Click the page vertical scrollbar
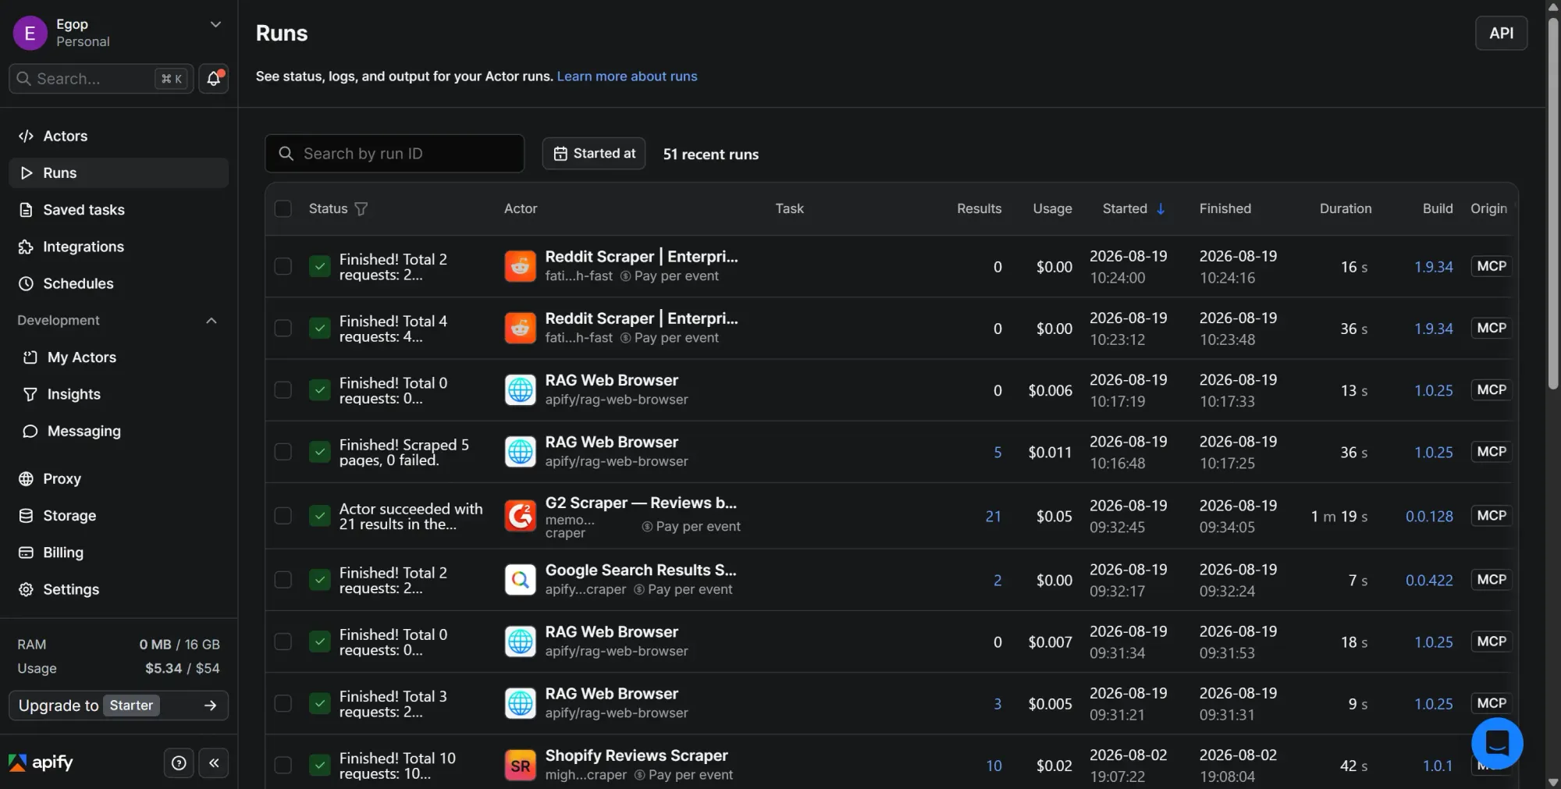The height and width of the screenshot is (789, 1561). tap(1553, 203)
